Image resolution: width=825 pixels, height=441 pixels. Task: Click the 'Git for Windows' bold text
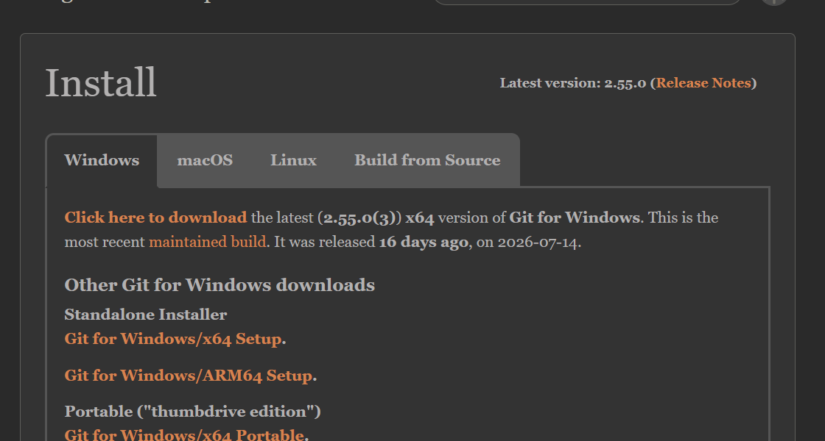tap(575, 218)
